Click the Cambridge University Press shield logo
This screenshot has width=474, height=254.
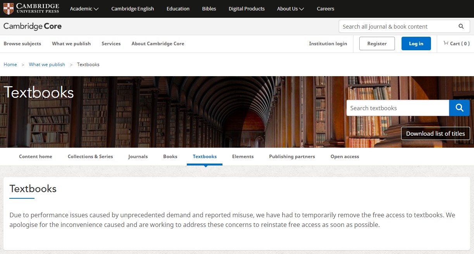pyautogui.click(x=8, y=9)
